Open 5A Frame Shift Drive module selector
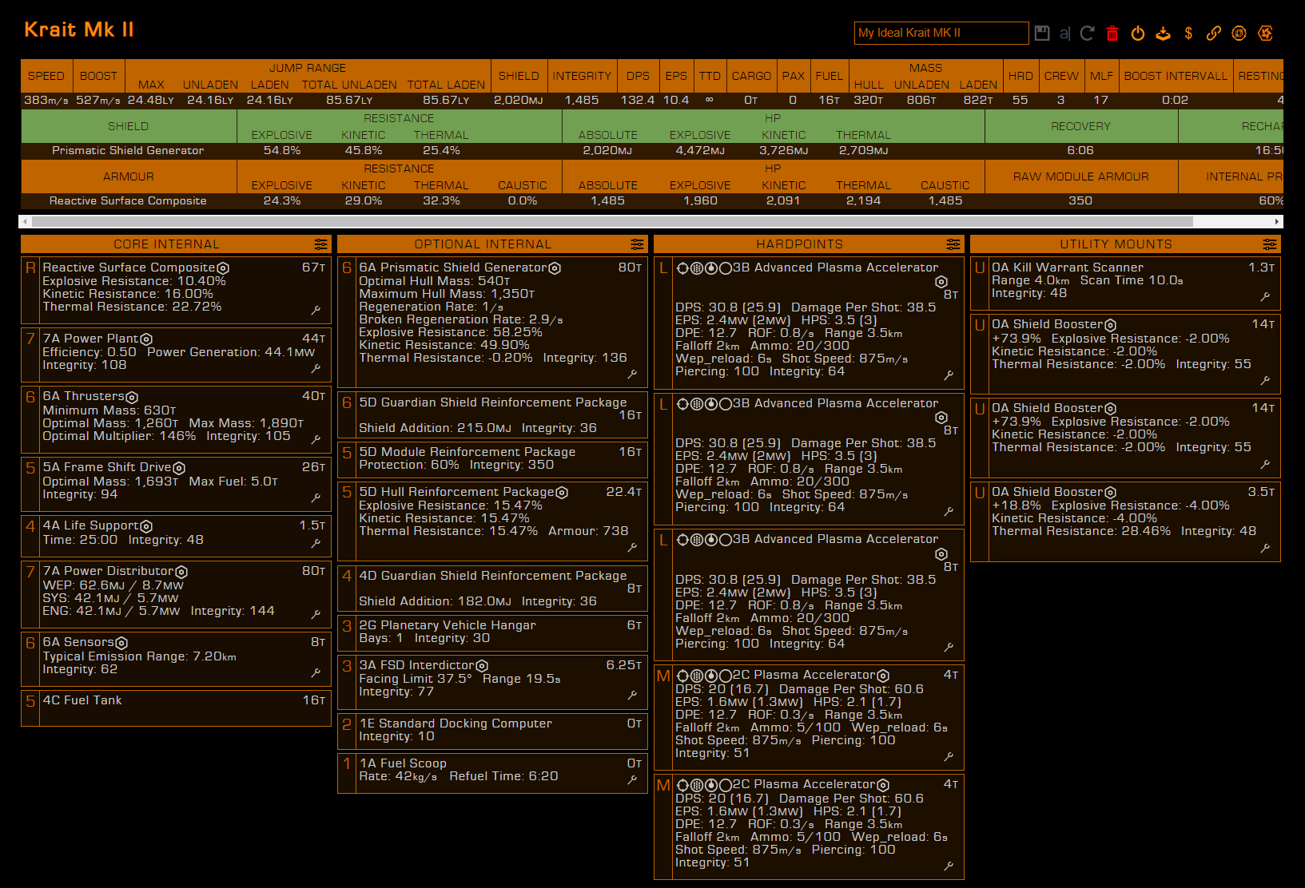Screen dimensions: 1305x888 click(176, 484)
